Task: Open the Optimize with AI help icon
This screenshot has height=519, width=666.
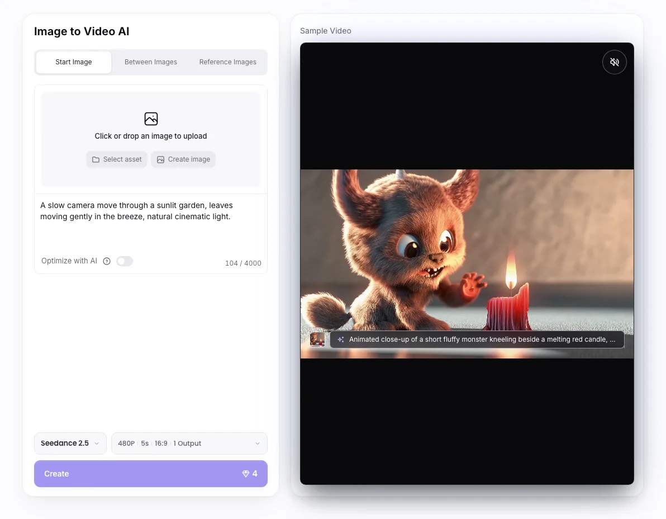Action: tap(107, 261)
